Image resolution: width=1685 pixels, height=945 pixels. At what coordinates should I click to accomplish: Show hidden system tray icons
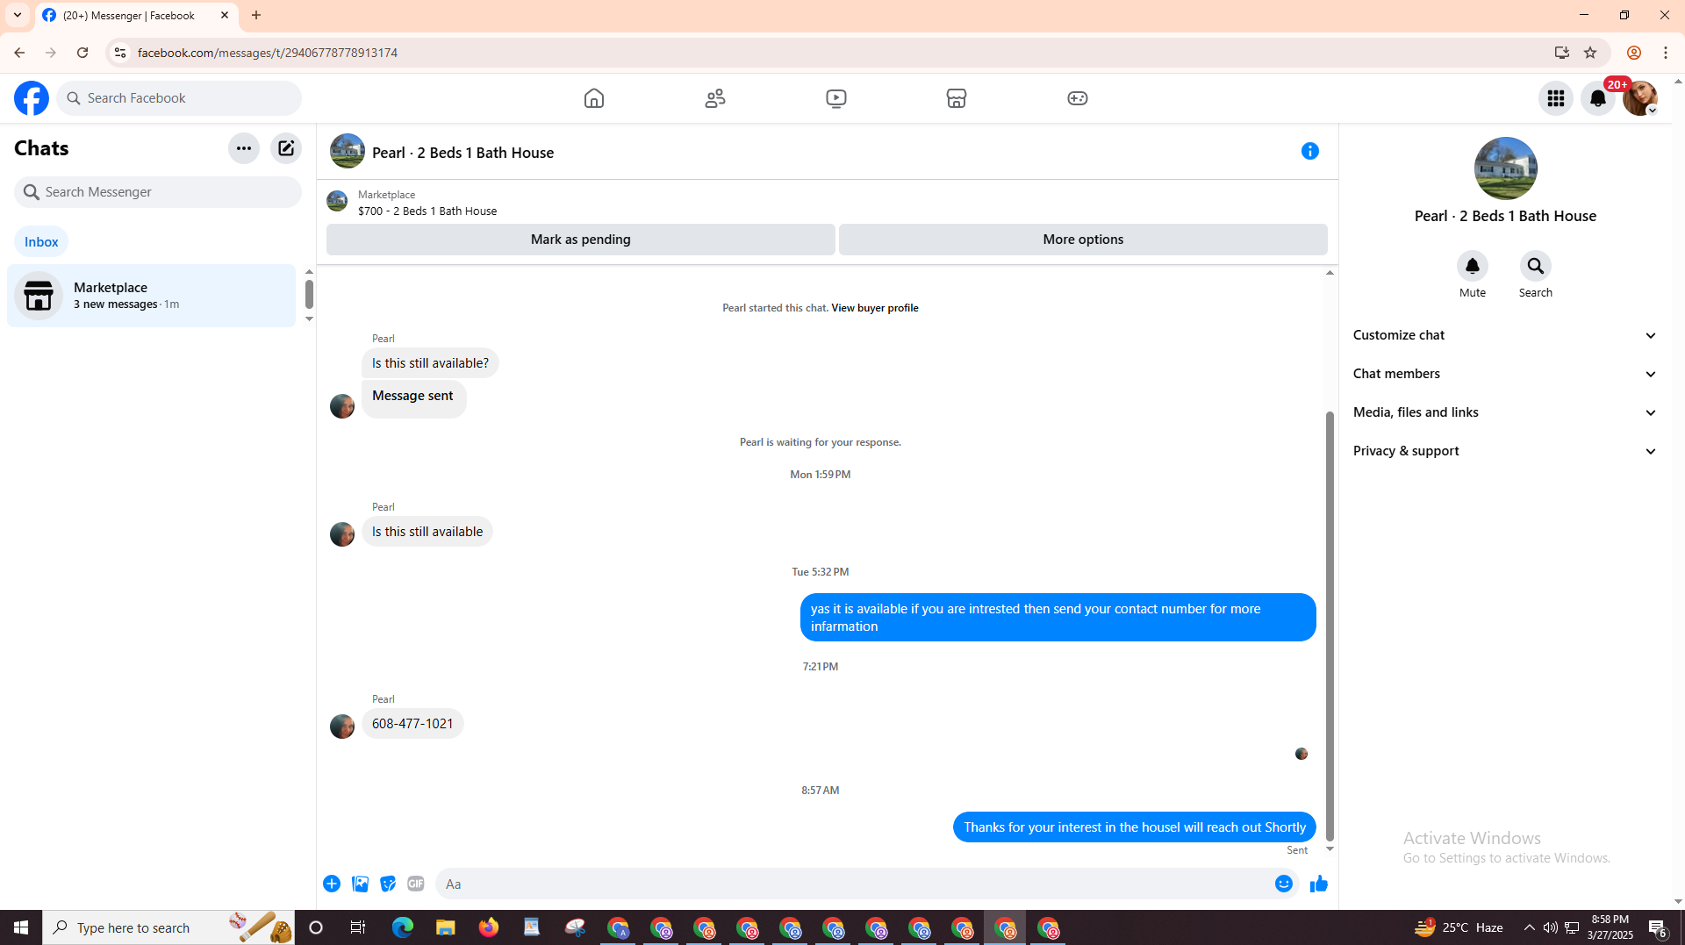pos(1530,927)
